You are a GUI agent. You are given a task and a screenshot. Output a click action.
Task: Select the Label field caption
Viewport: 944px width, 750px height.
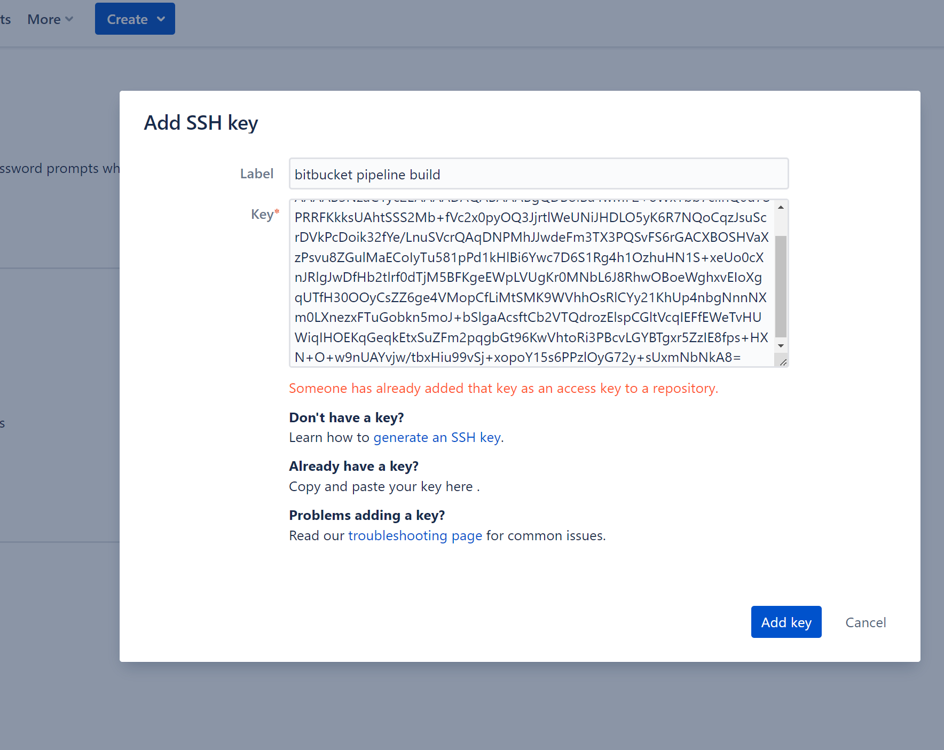pos(257,173)
